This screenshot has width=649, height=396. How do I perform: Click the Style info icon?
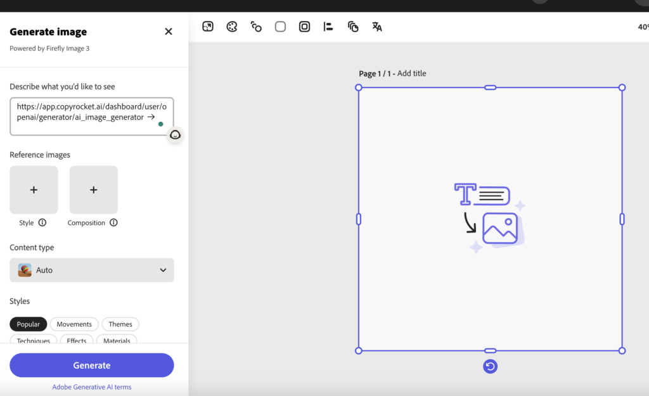tap(42, 222)
